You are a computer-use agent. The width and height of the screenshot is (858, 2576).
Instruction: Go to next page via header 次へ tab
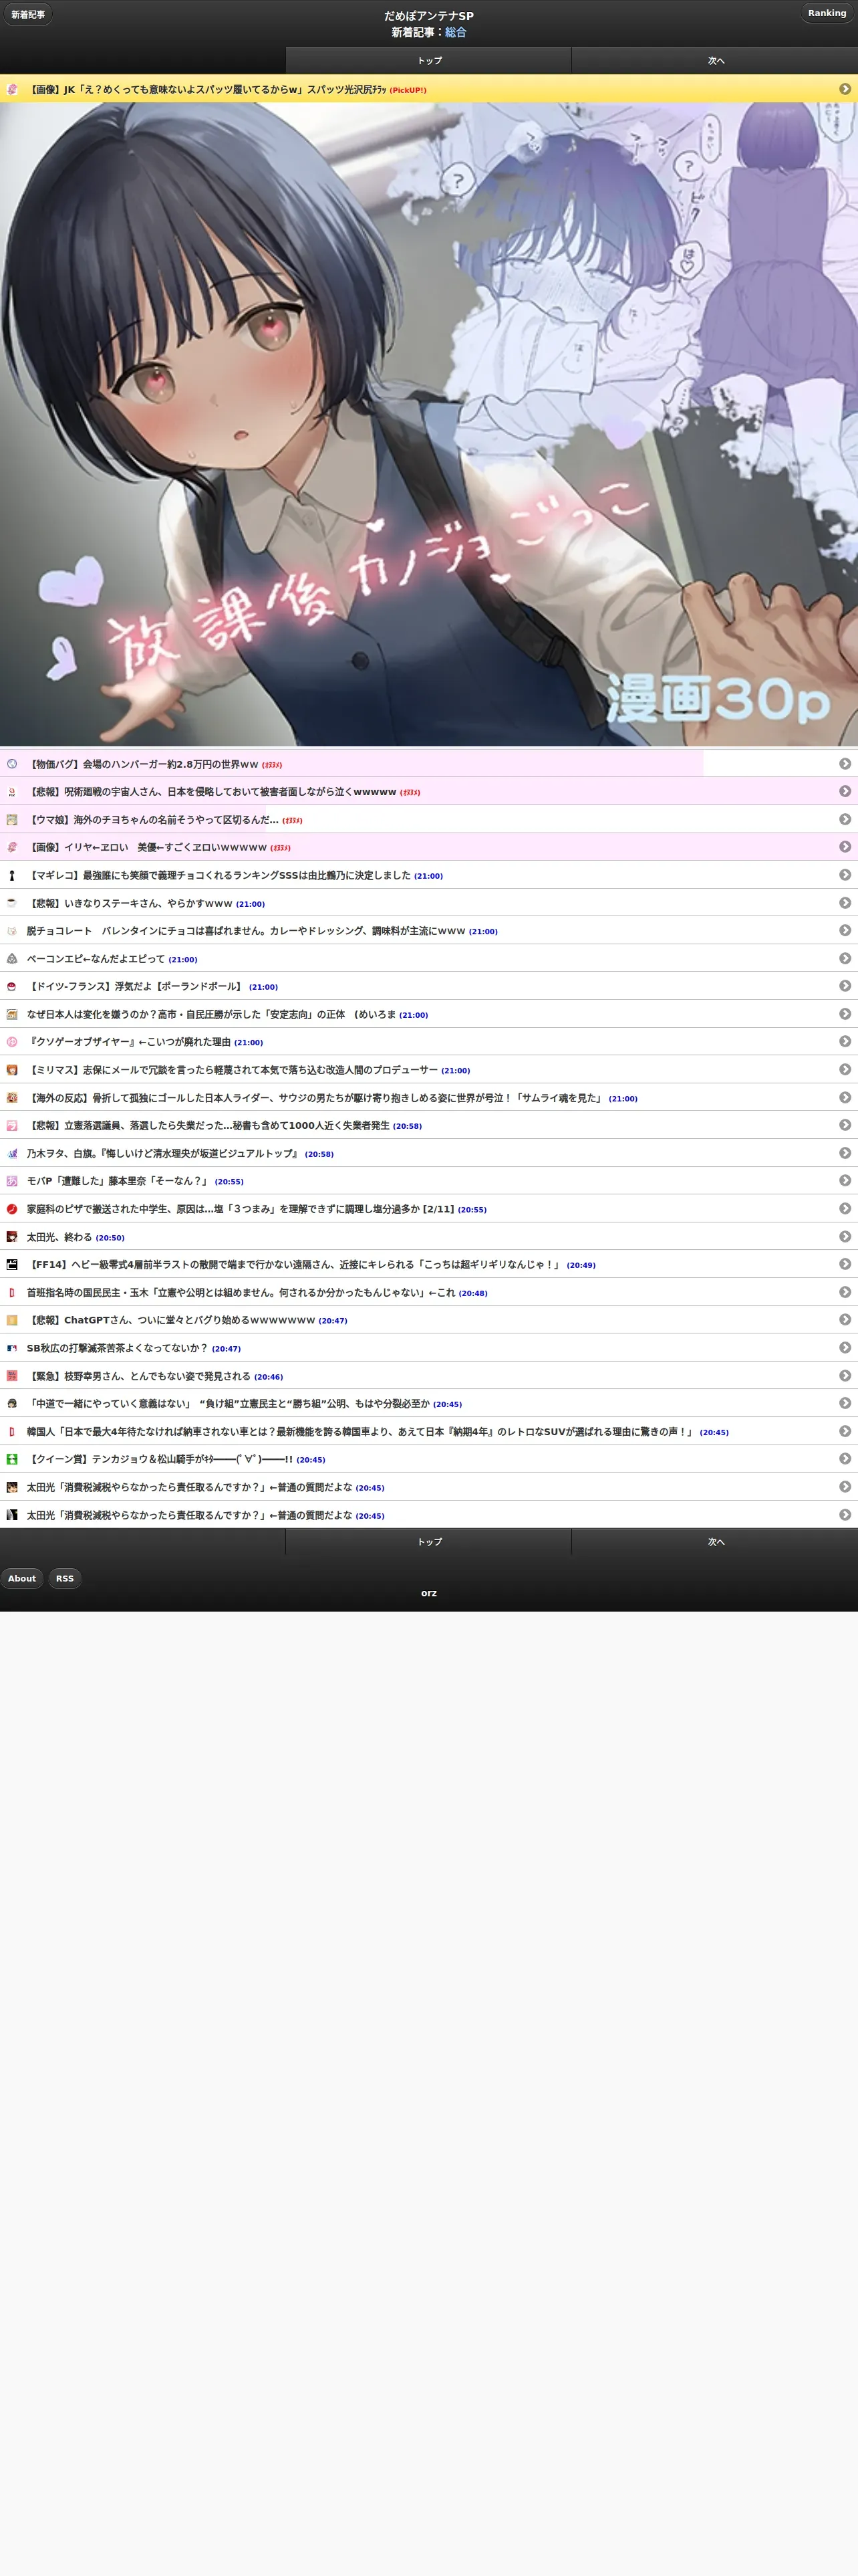(x=715, y=60)
